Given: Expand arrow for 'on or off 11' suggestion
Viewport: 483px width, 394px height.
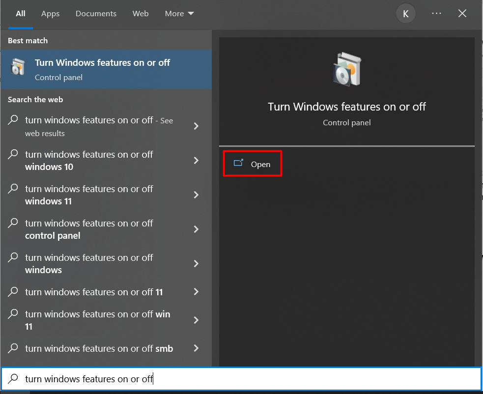Looking at the screenshot, I should click(x=196, y=292).
